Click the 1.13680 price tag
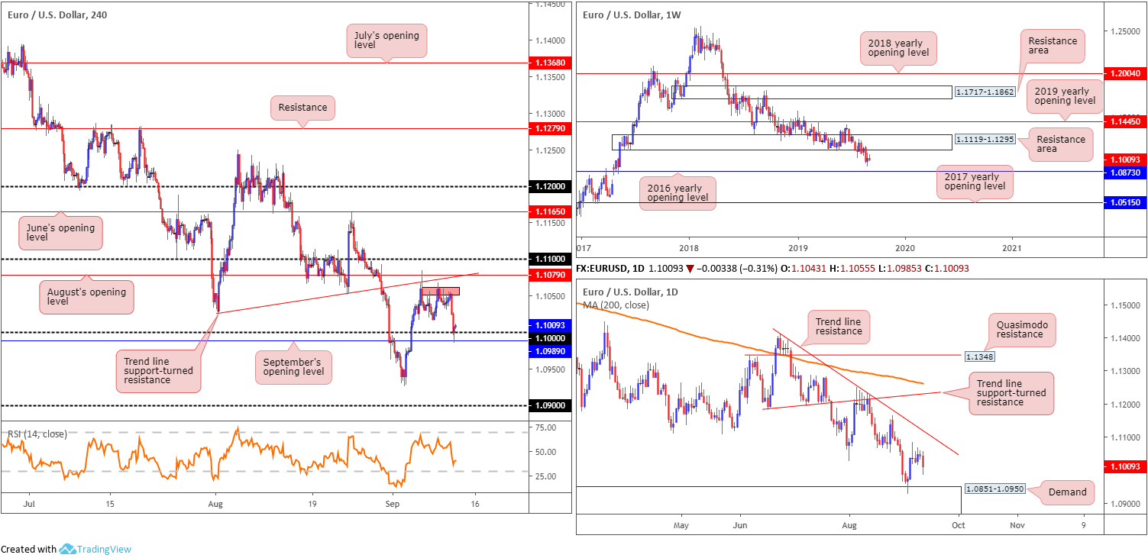The image size is (1148, 558). coord(550,64)
